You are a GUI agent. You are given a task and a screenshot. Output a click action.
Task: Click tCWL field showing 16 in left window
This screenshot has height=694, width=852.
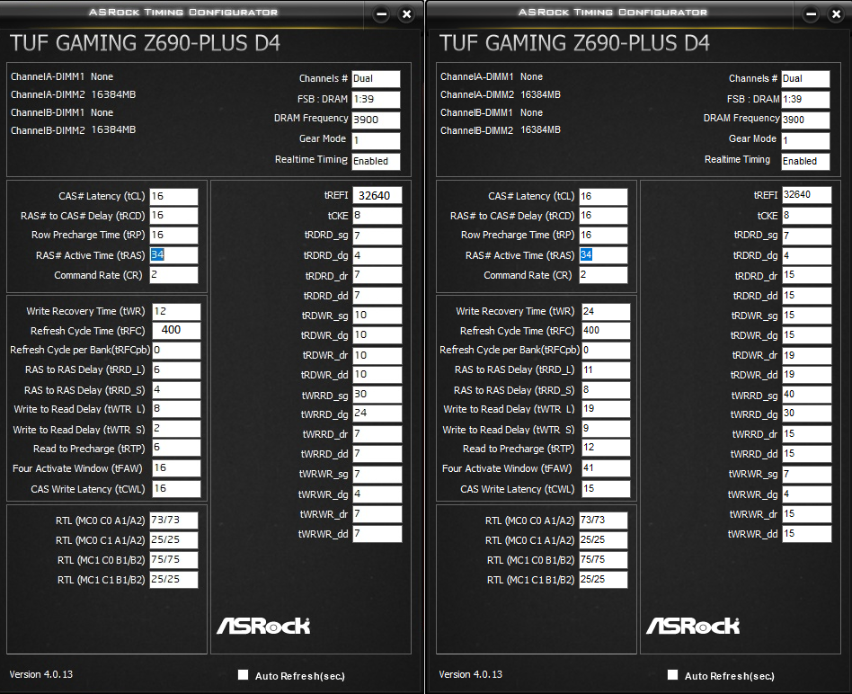tap(176, 488)
